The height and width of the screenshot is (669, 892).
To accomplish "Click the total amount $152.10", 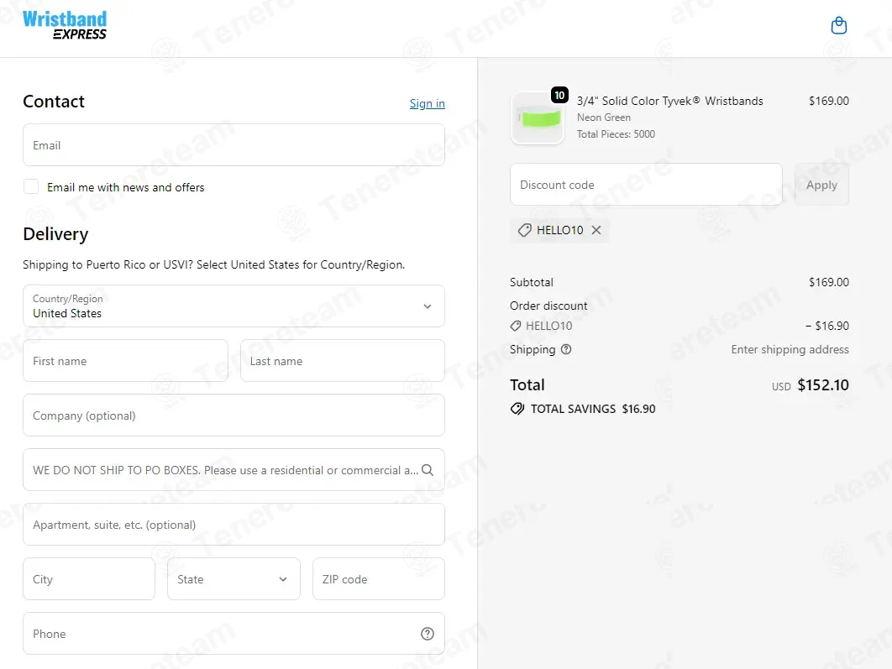I will (x=822, y=384).
